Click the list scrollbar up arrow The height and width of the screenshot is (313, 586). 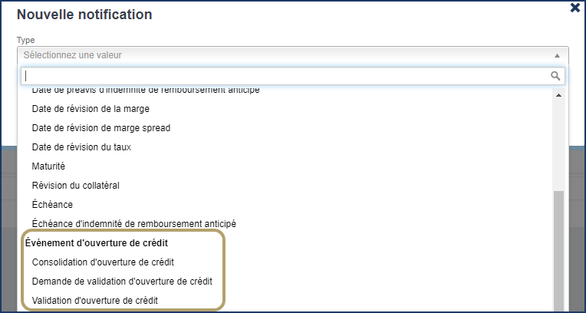click(558, 96)
